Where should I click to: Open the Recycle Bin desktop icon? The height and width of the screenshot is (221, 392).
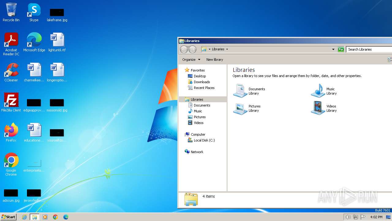(x=11, y=12)
